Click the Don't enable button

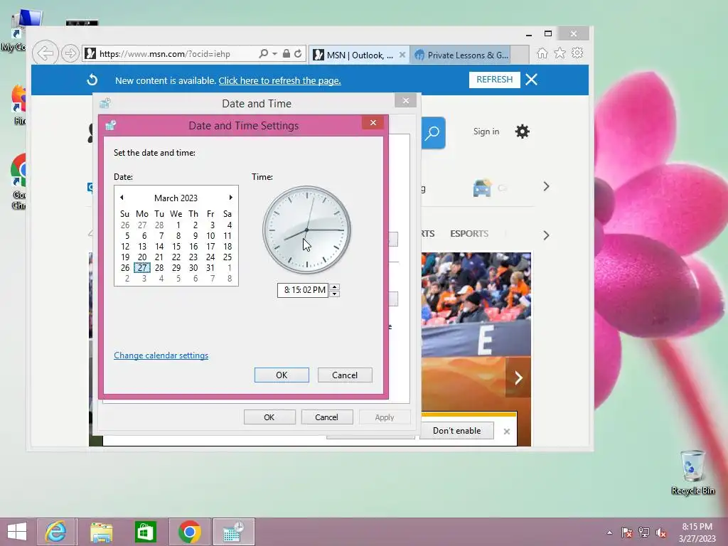(457, 430)
